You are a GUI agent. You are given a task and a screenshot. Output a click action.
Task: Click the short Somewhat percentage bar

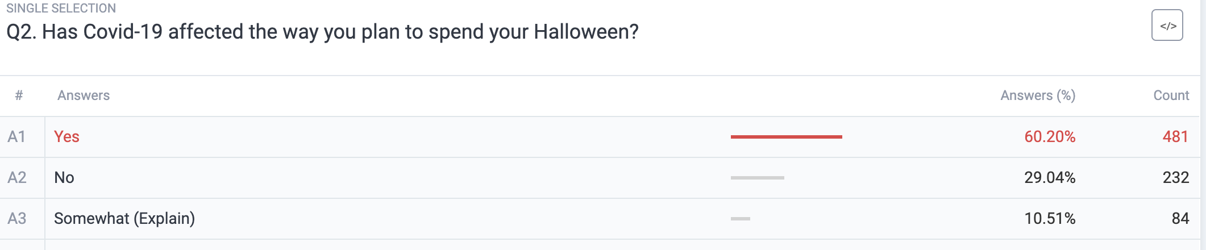click(741, 219)
